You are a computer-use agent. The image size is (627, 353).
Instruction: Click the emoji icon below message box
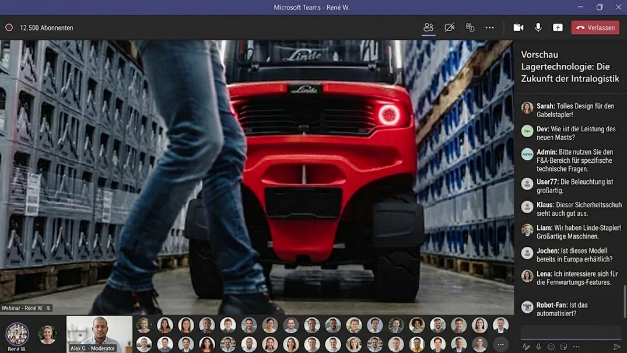[x=551, y=347]
